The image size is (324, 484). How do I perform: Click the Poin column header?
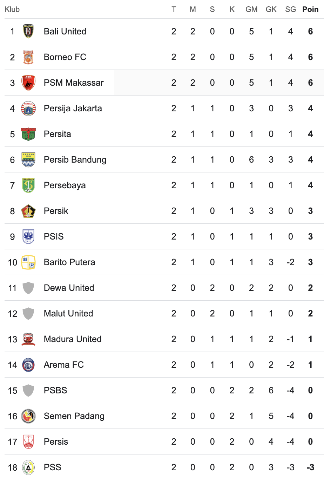point(310,9)
